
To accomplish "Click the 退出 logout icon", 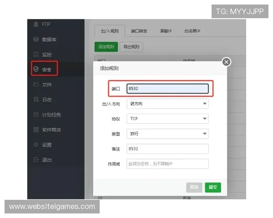I will click(35, 159).
